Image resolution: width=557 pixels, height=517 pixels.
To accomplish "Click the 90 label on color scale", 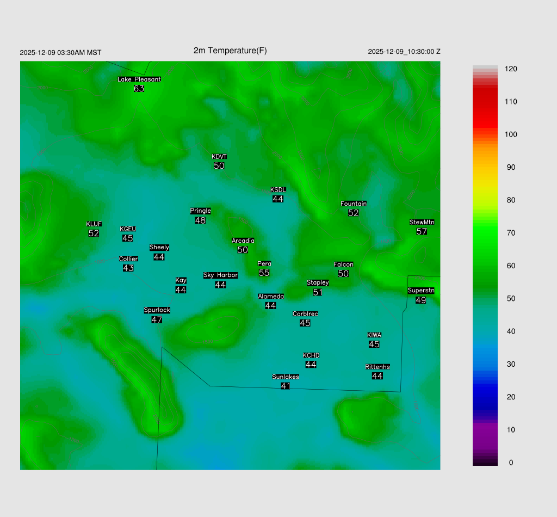I will pyautogui.click(x=511, y=167).
